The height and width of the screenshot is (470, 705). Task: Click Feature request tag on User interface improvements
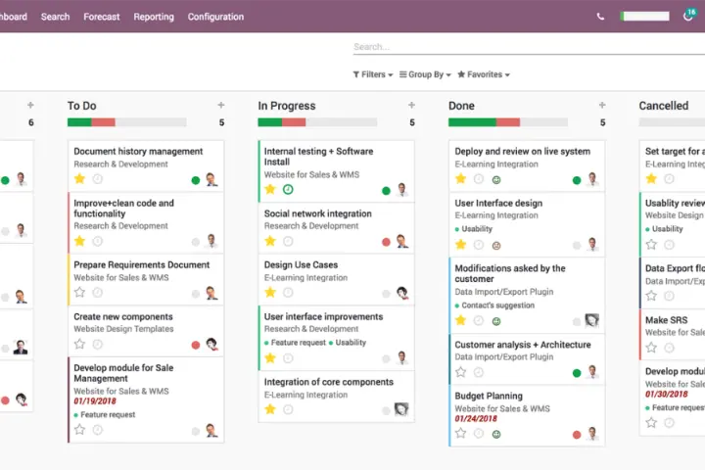297,343
